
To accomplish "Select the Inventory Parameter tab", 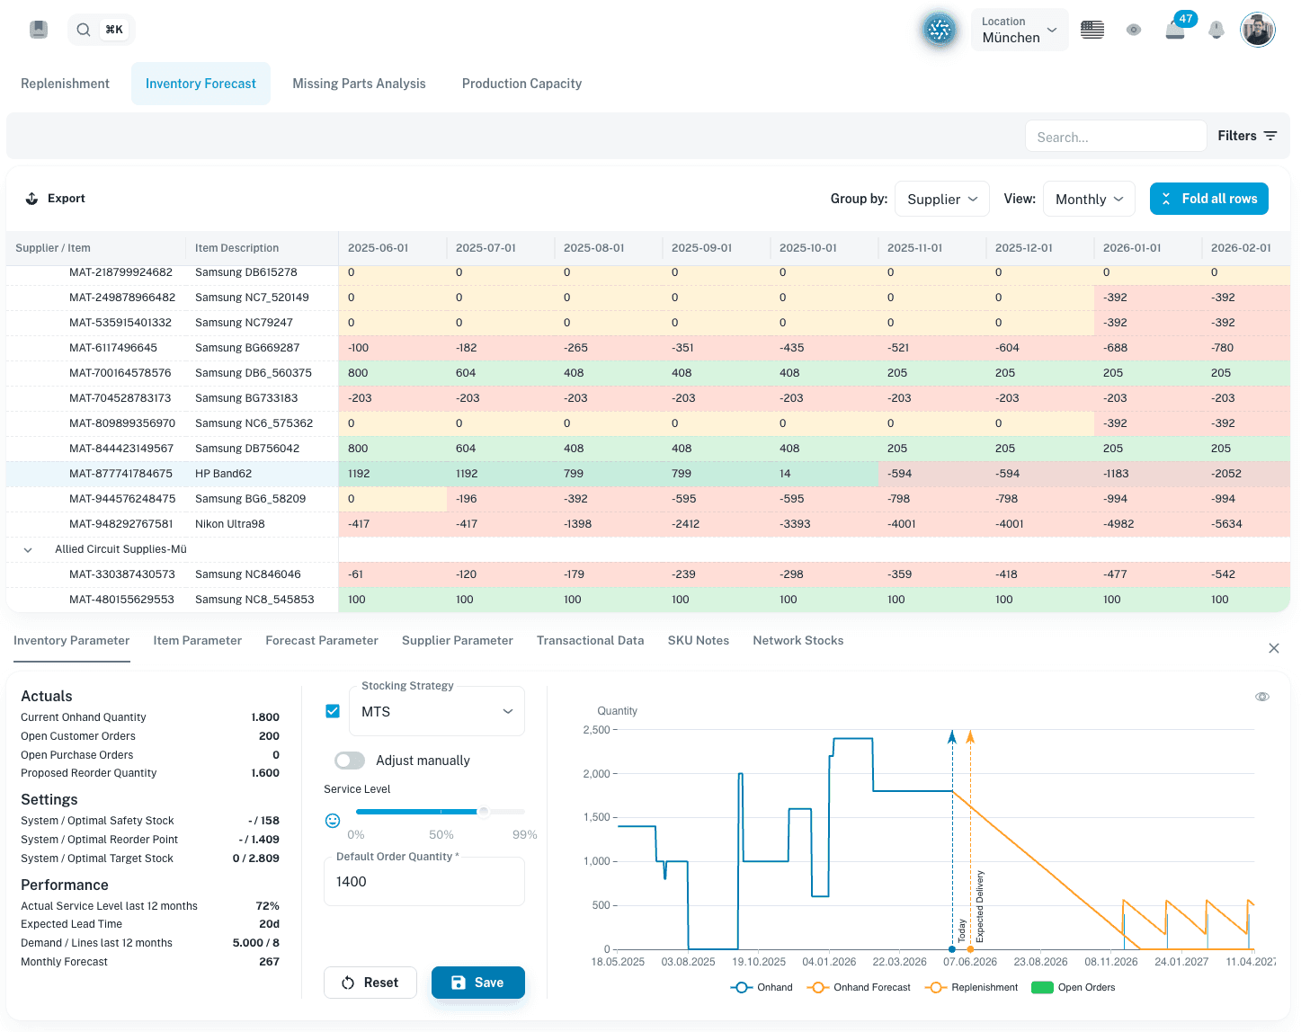I will tap(71, 641).
